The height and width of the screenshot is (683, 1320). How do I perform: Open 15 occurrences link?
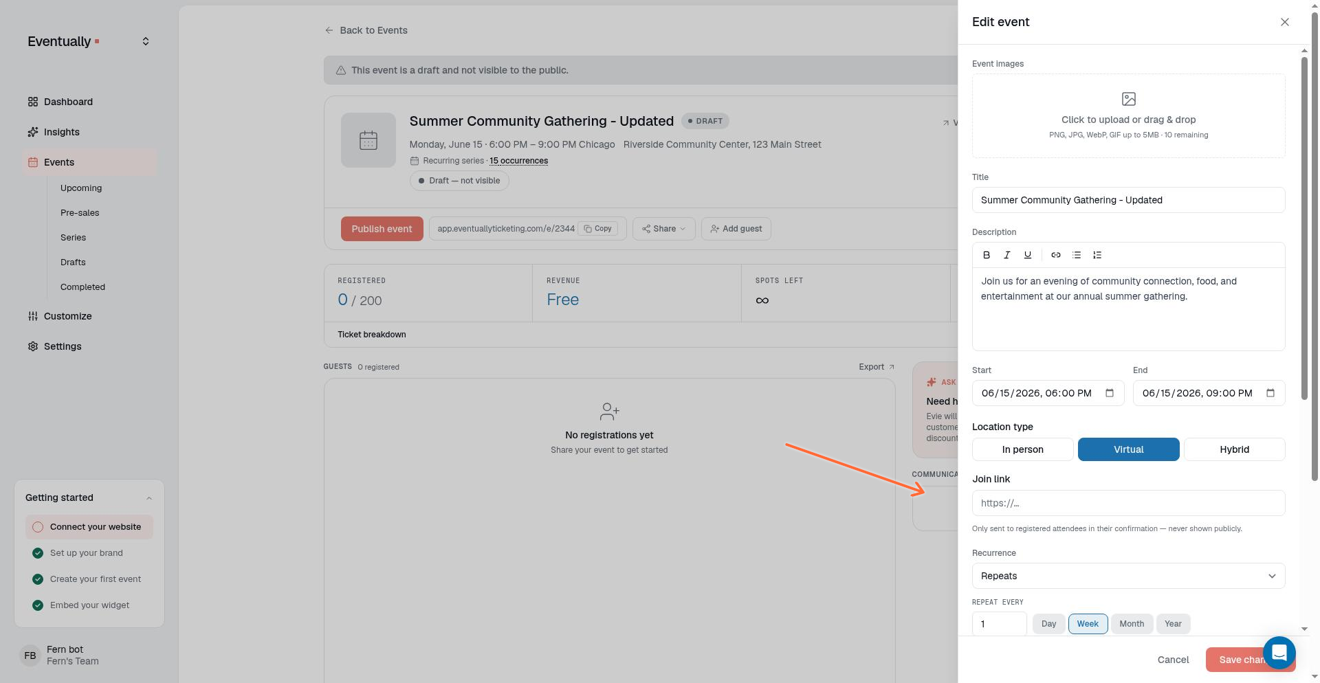518,161
